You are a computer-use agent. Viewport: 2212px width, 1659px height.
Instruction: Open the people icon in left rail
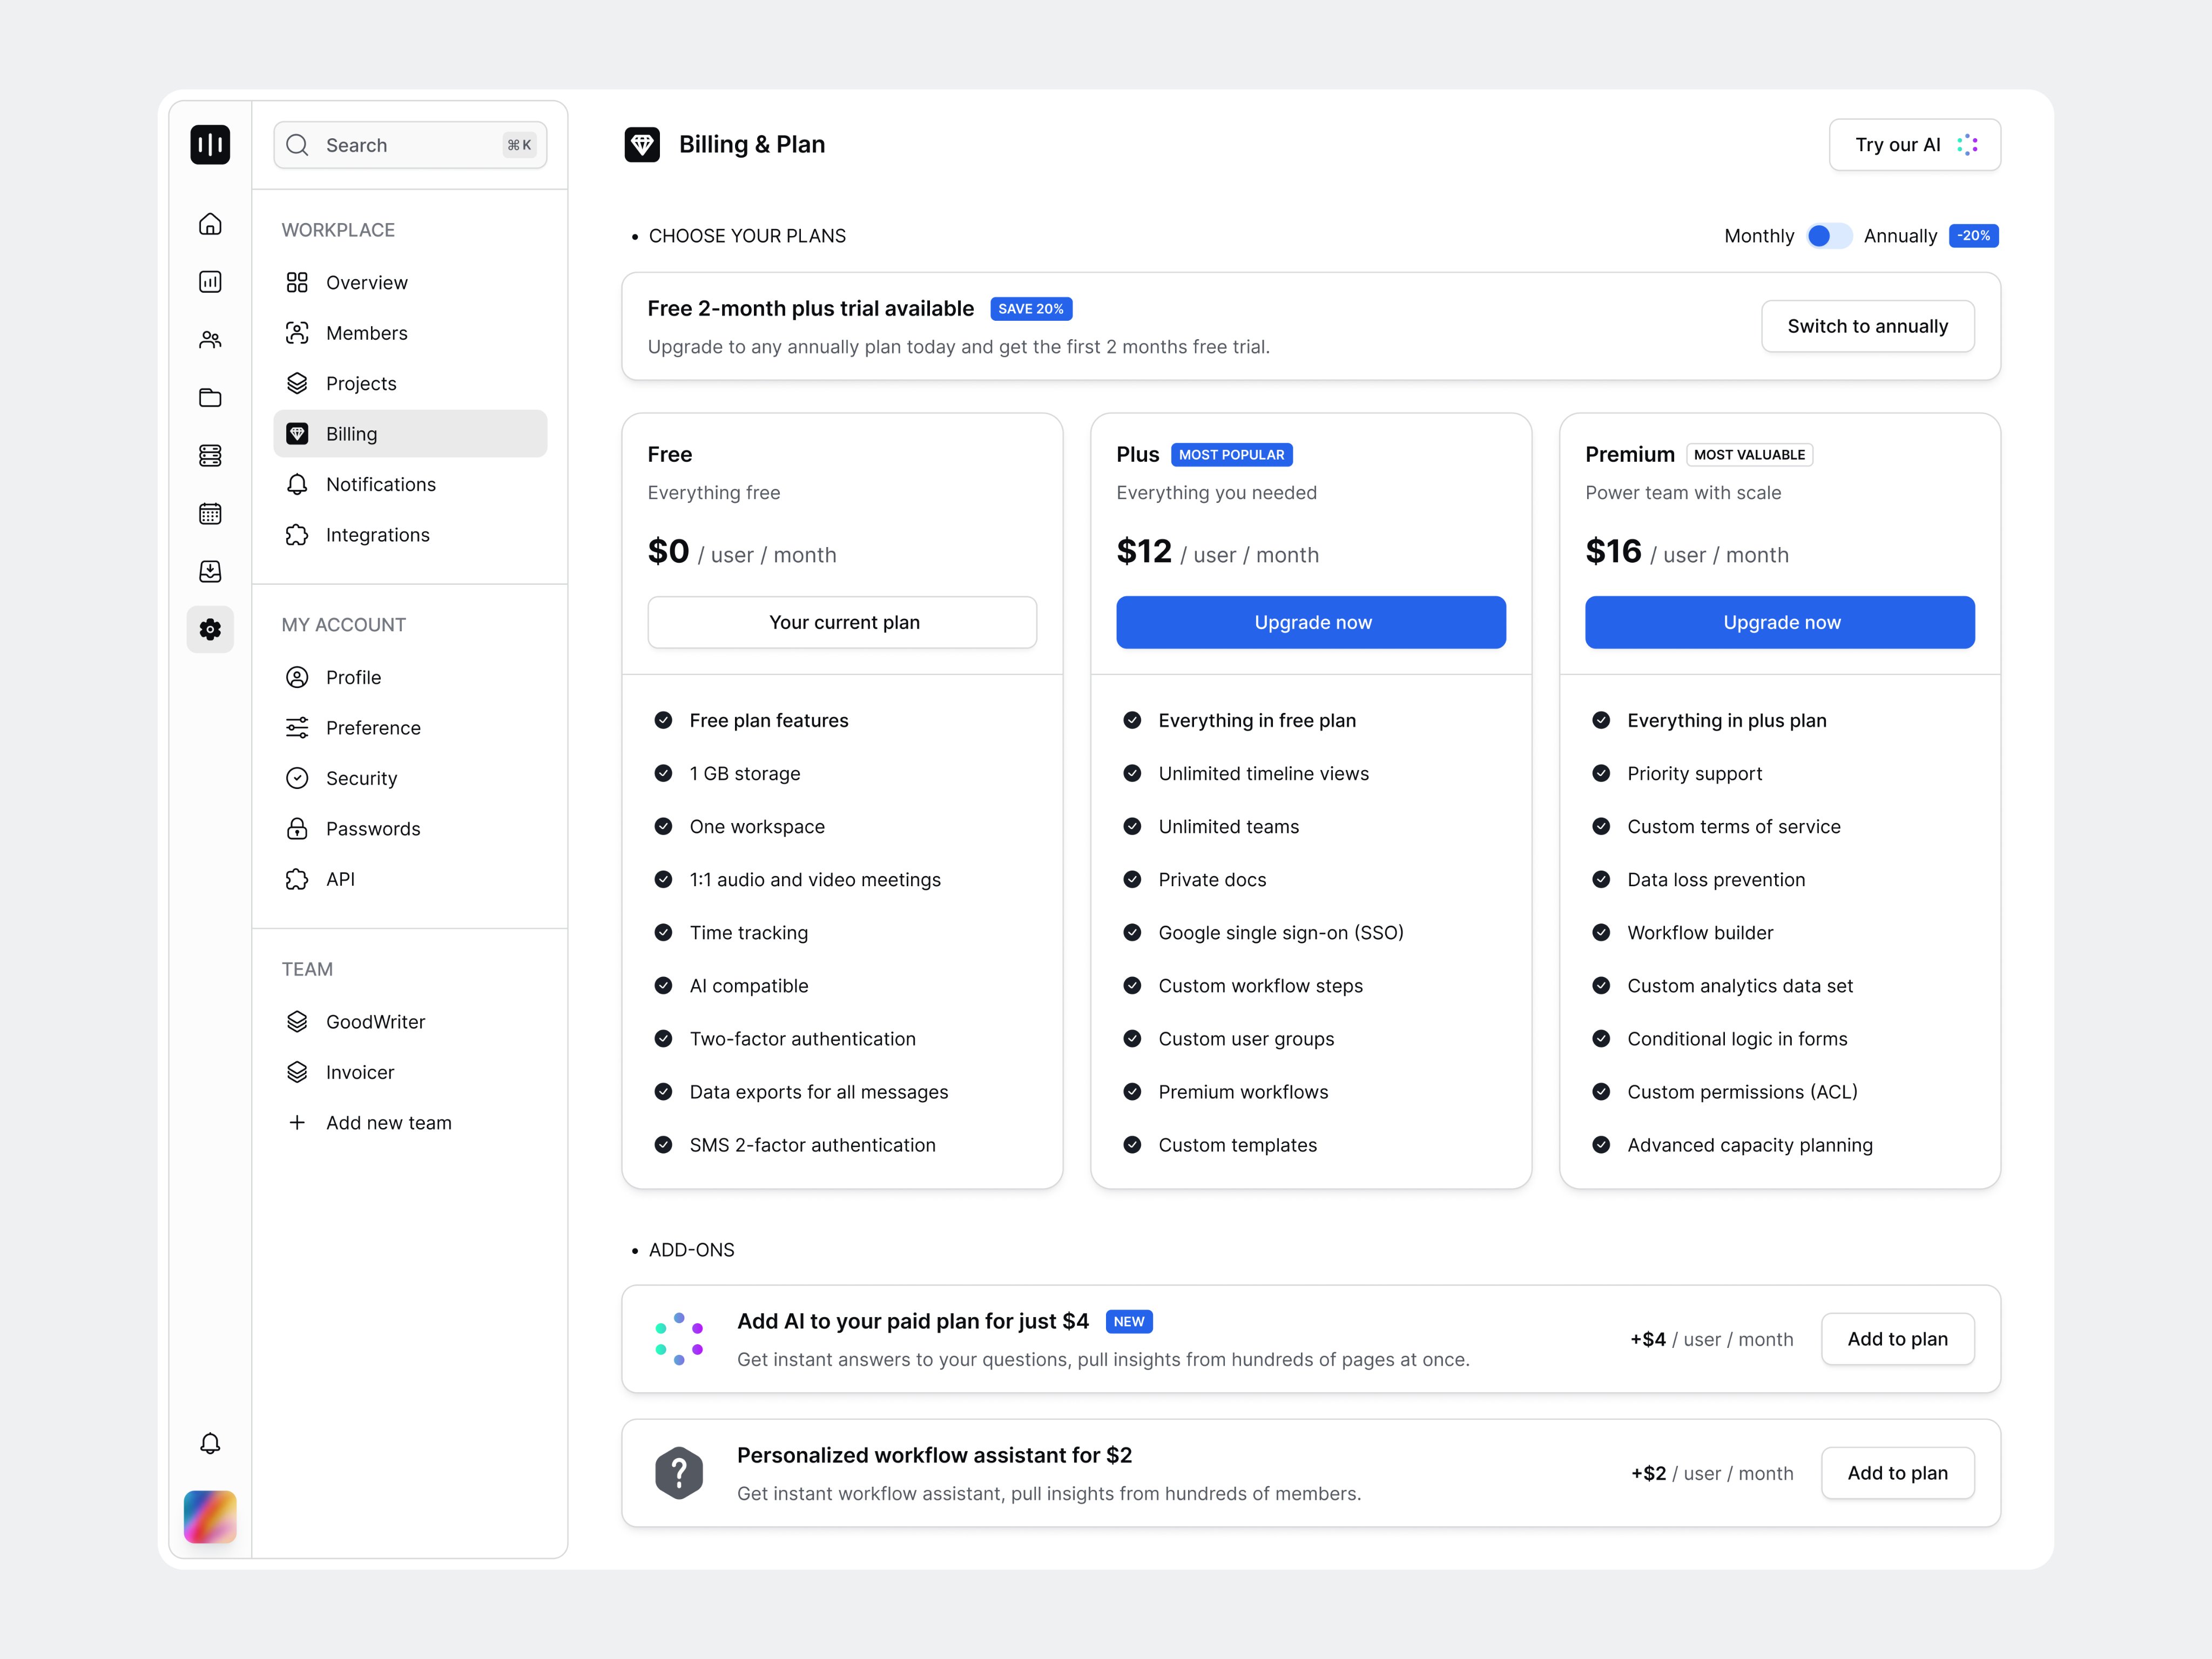(x=210, y=340)
